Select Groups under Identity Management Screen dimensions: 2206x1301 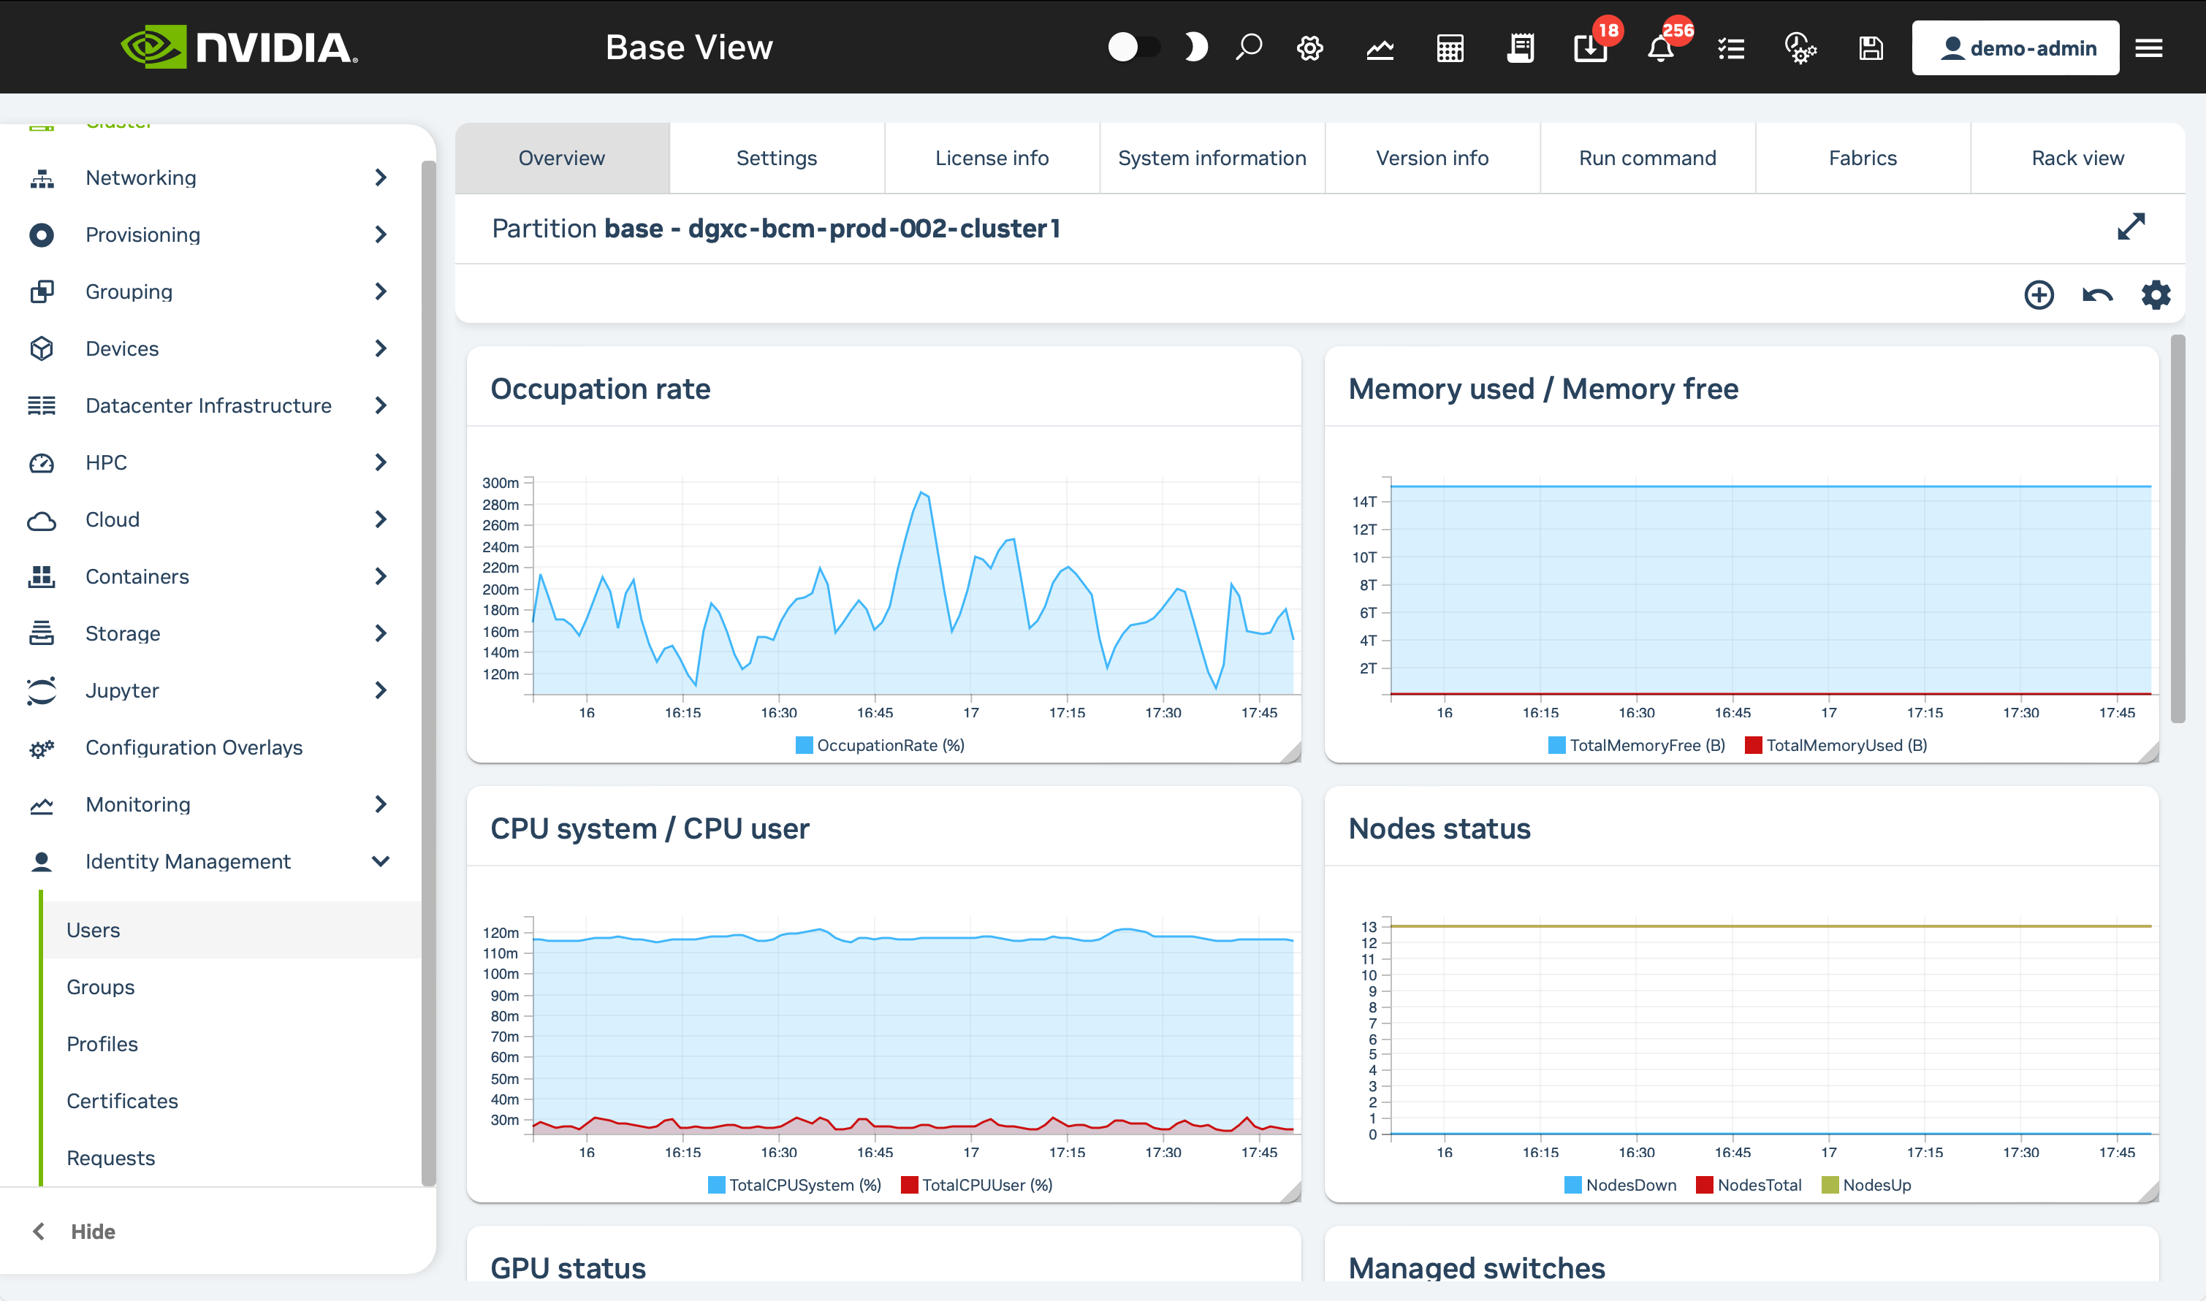(232, 987)
